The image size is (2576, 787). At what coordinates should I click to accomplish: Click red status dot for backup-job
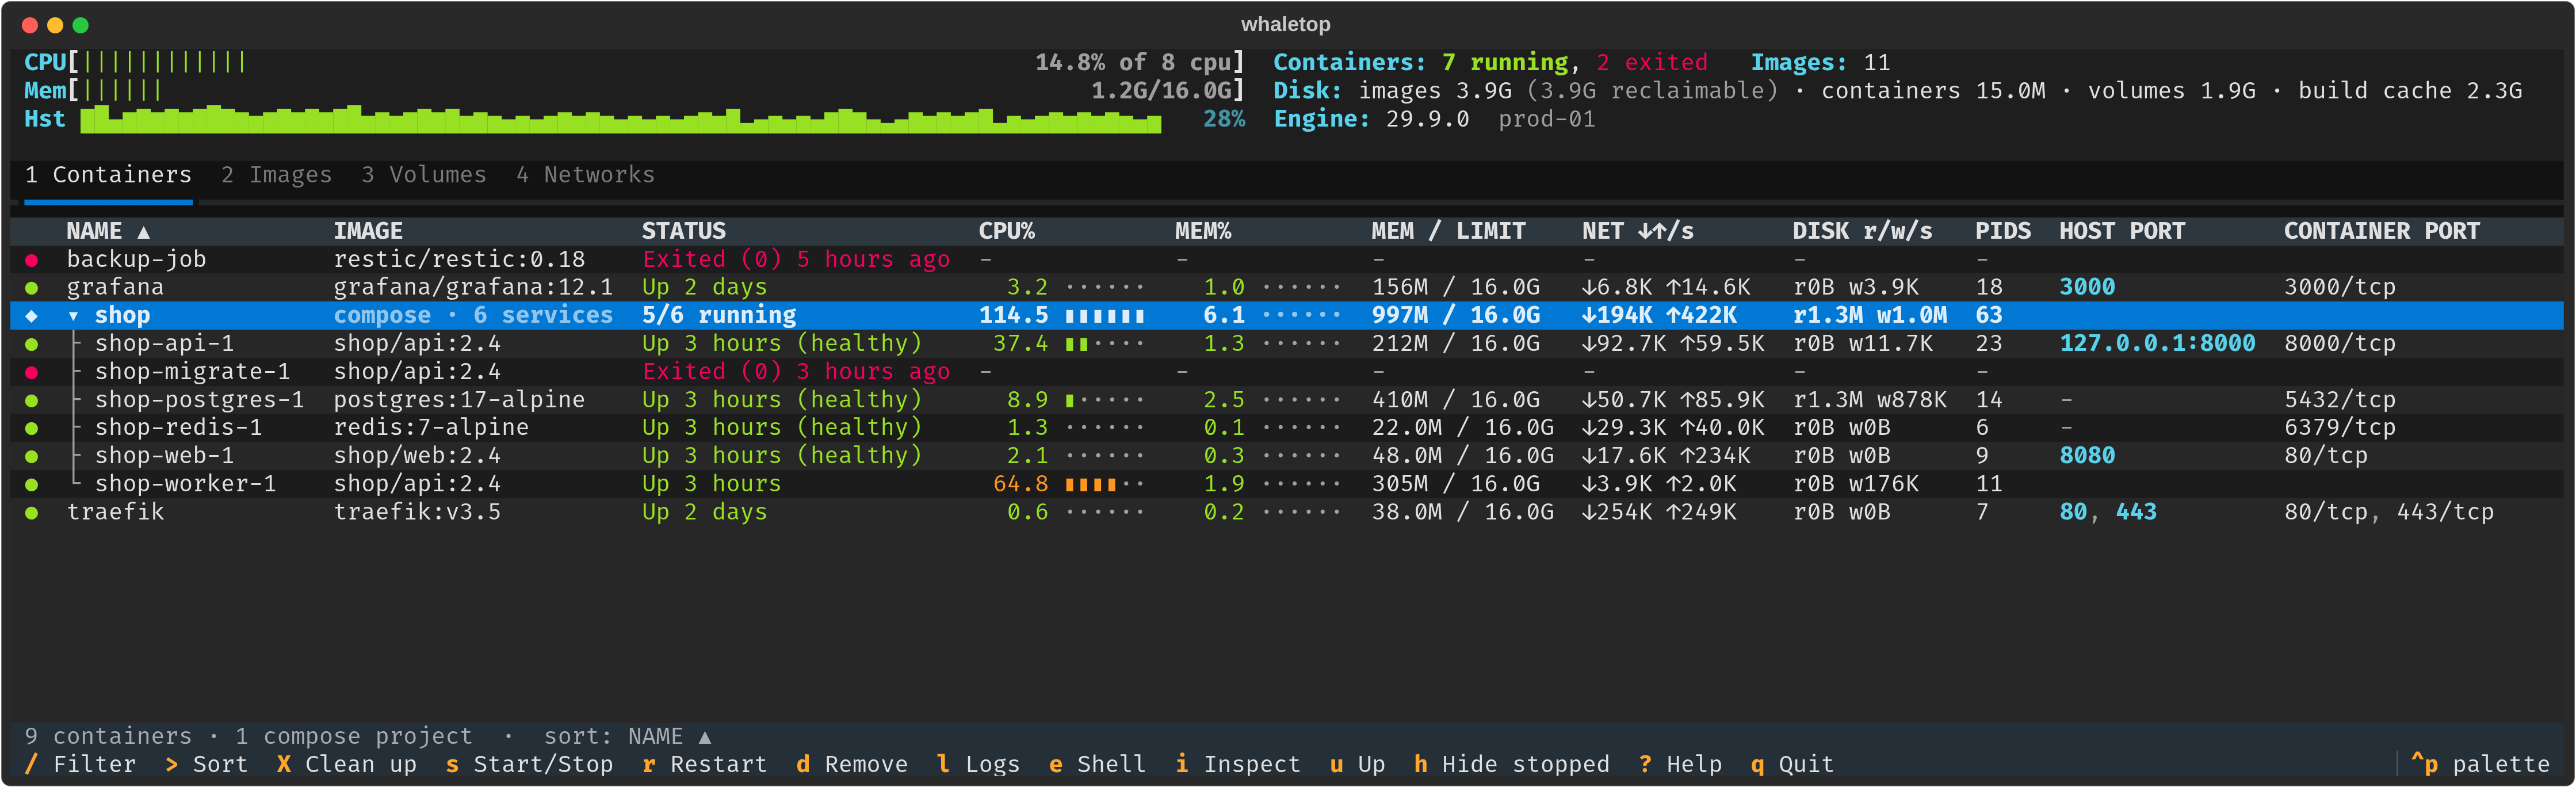pos(32,260)
